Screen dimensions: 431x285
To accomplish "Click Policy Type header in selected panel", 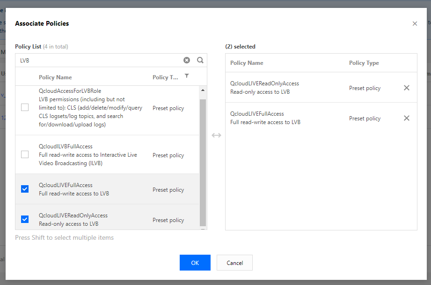I will [364, 63].
